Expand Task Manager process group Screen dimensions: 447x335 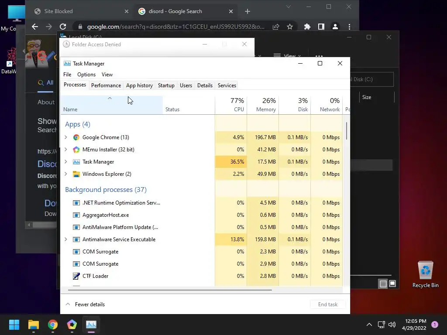pyautogui.click(x=66, y=162)
